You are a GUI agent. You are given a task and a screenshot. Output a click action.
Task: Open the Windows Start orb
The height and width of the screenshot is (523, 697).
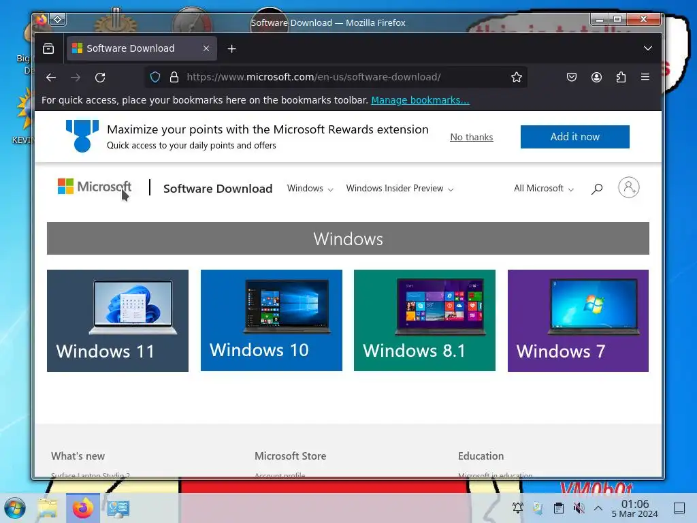15,508
